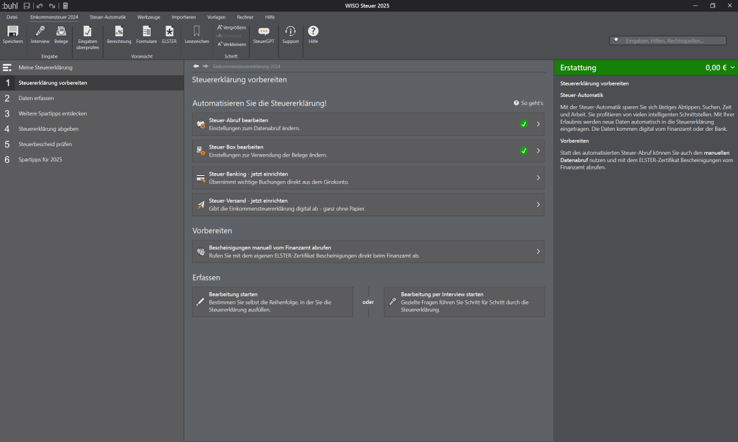
Task: Open the Hilfe menu tab
Action: 270,17
